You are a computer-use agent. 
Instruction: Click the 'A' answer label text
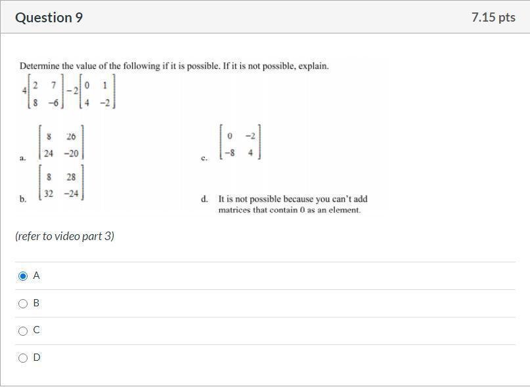[x=36, y=276]
